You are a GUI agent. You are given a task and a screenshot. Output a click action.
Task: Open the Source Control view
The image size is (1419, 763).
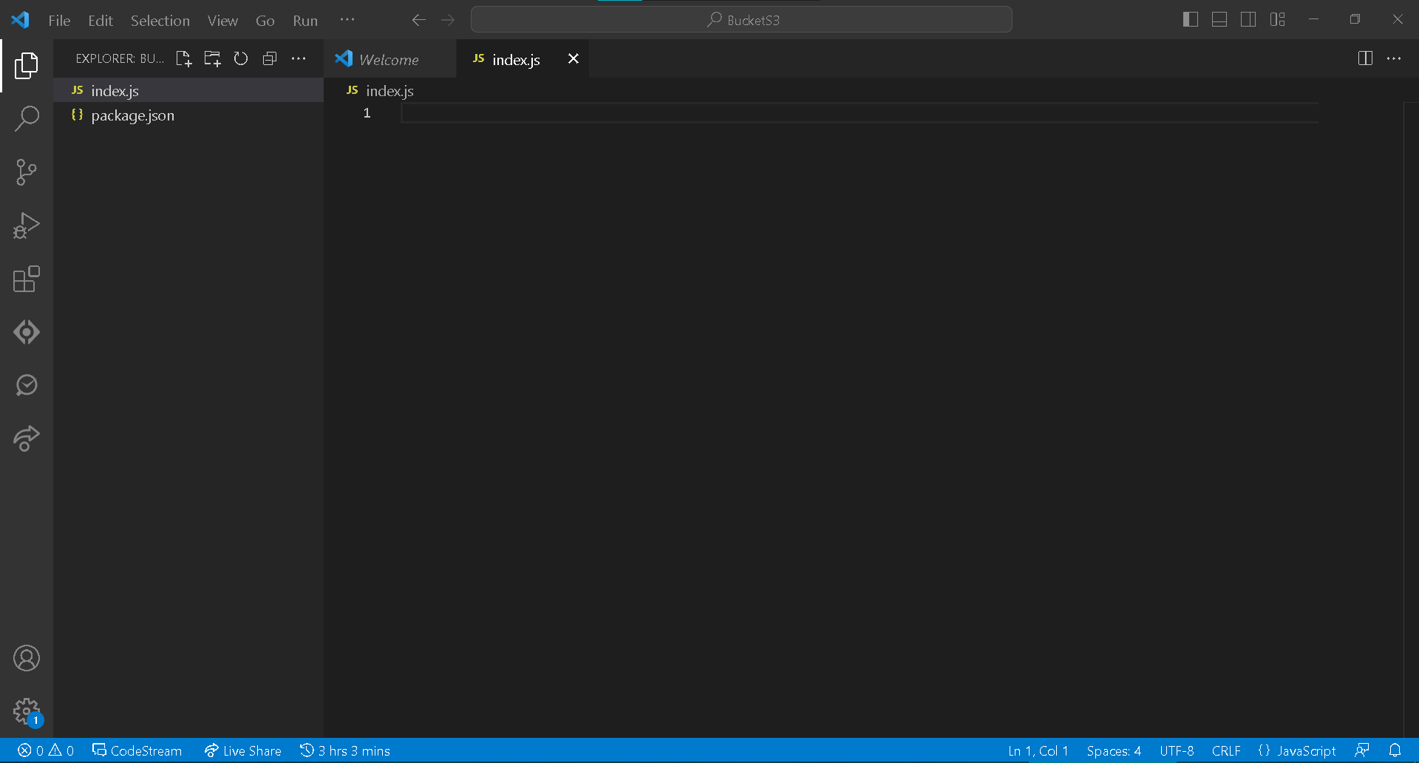[x=27, y=172]
